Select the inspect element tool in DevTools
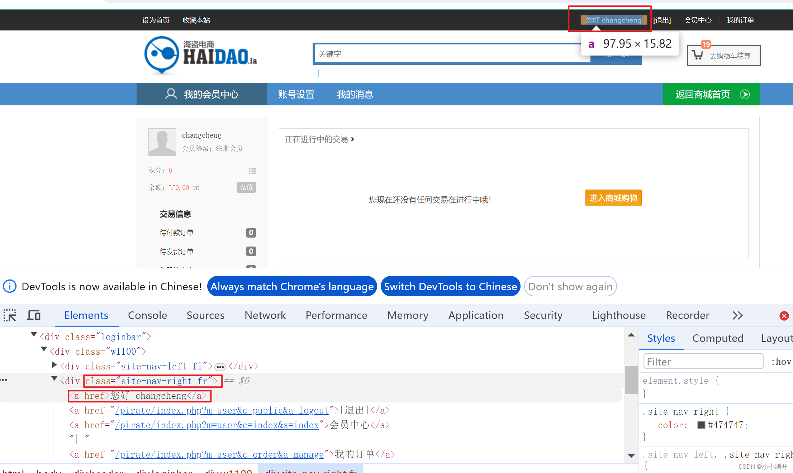Image resolution: width=793 pixels, height=473 pixels. click(x=10, y=315)
